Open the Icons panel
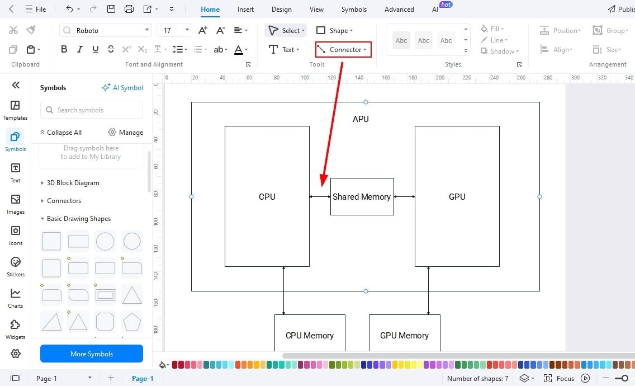 point(16,236)
